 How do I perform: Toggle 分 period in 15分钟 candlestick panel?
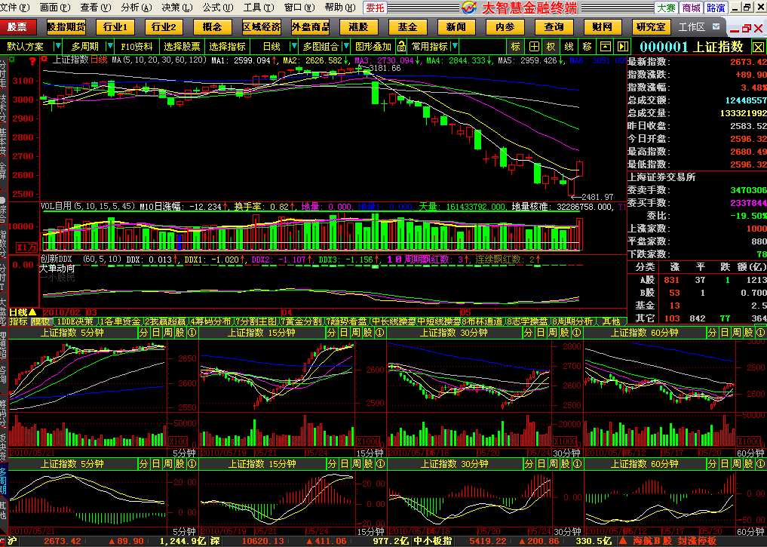tap(332, 333)
